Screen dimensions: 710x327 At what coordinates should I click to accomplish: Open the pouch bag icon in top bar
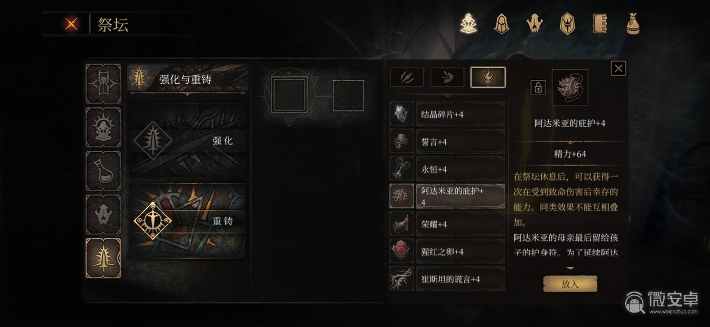click(632, 24)
